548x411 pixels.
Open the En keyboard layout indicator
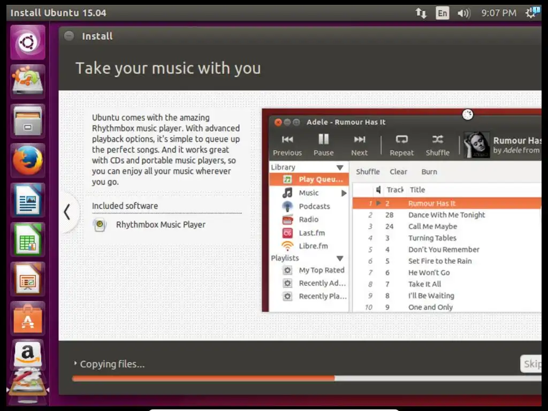pos(442,13)
